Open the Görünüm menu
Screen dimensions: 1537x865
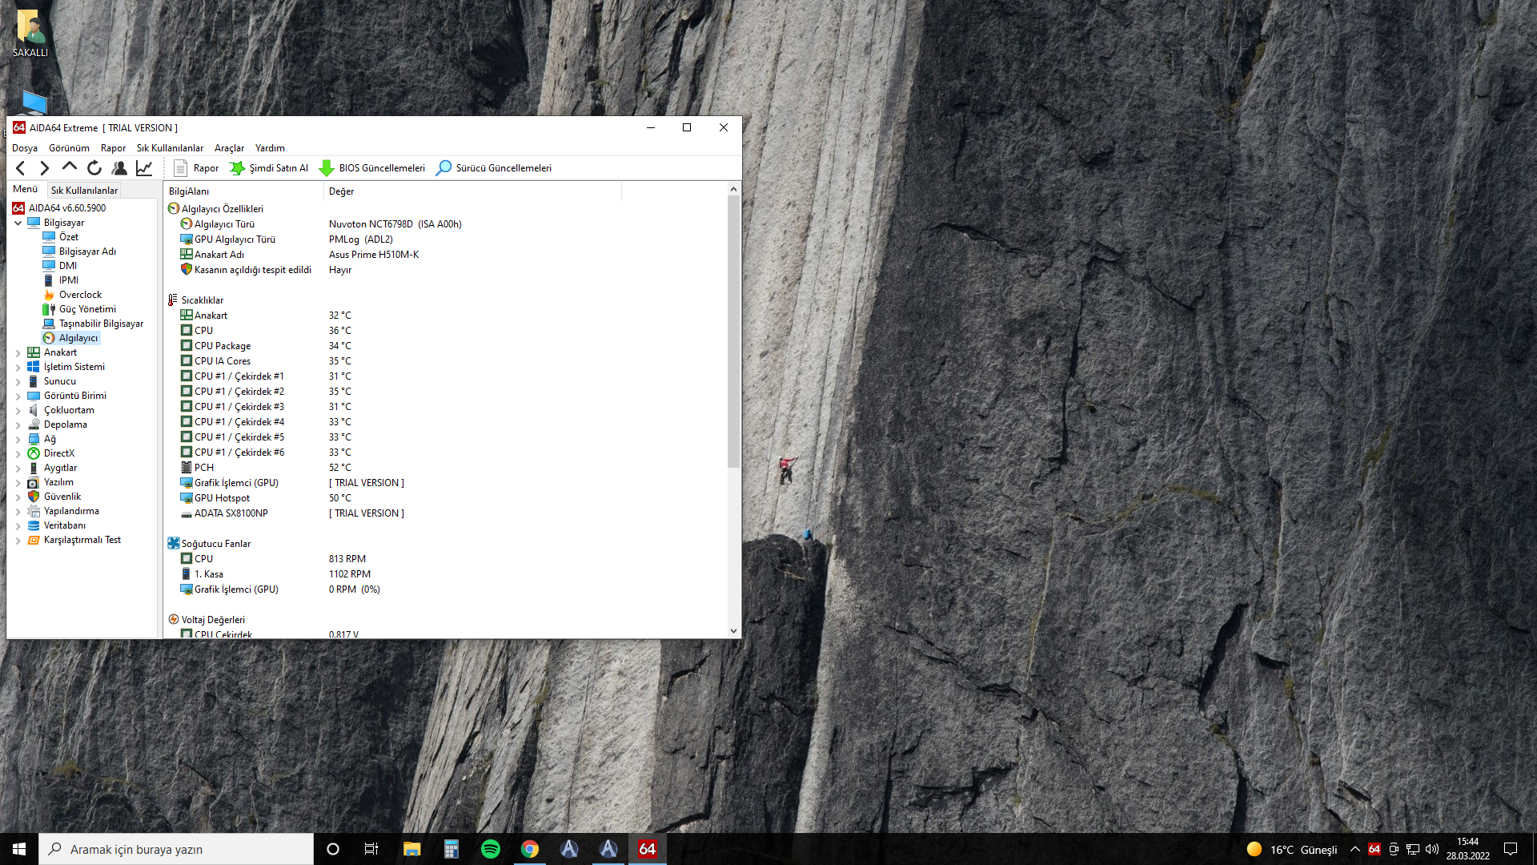pyautogui.click(x=69, y=148)
